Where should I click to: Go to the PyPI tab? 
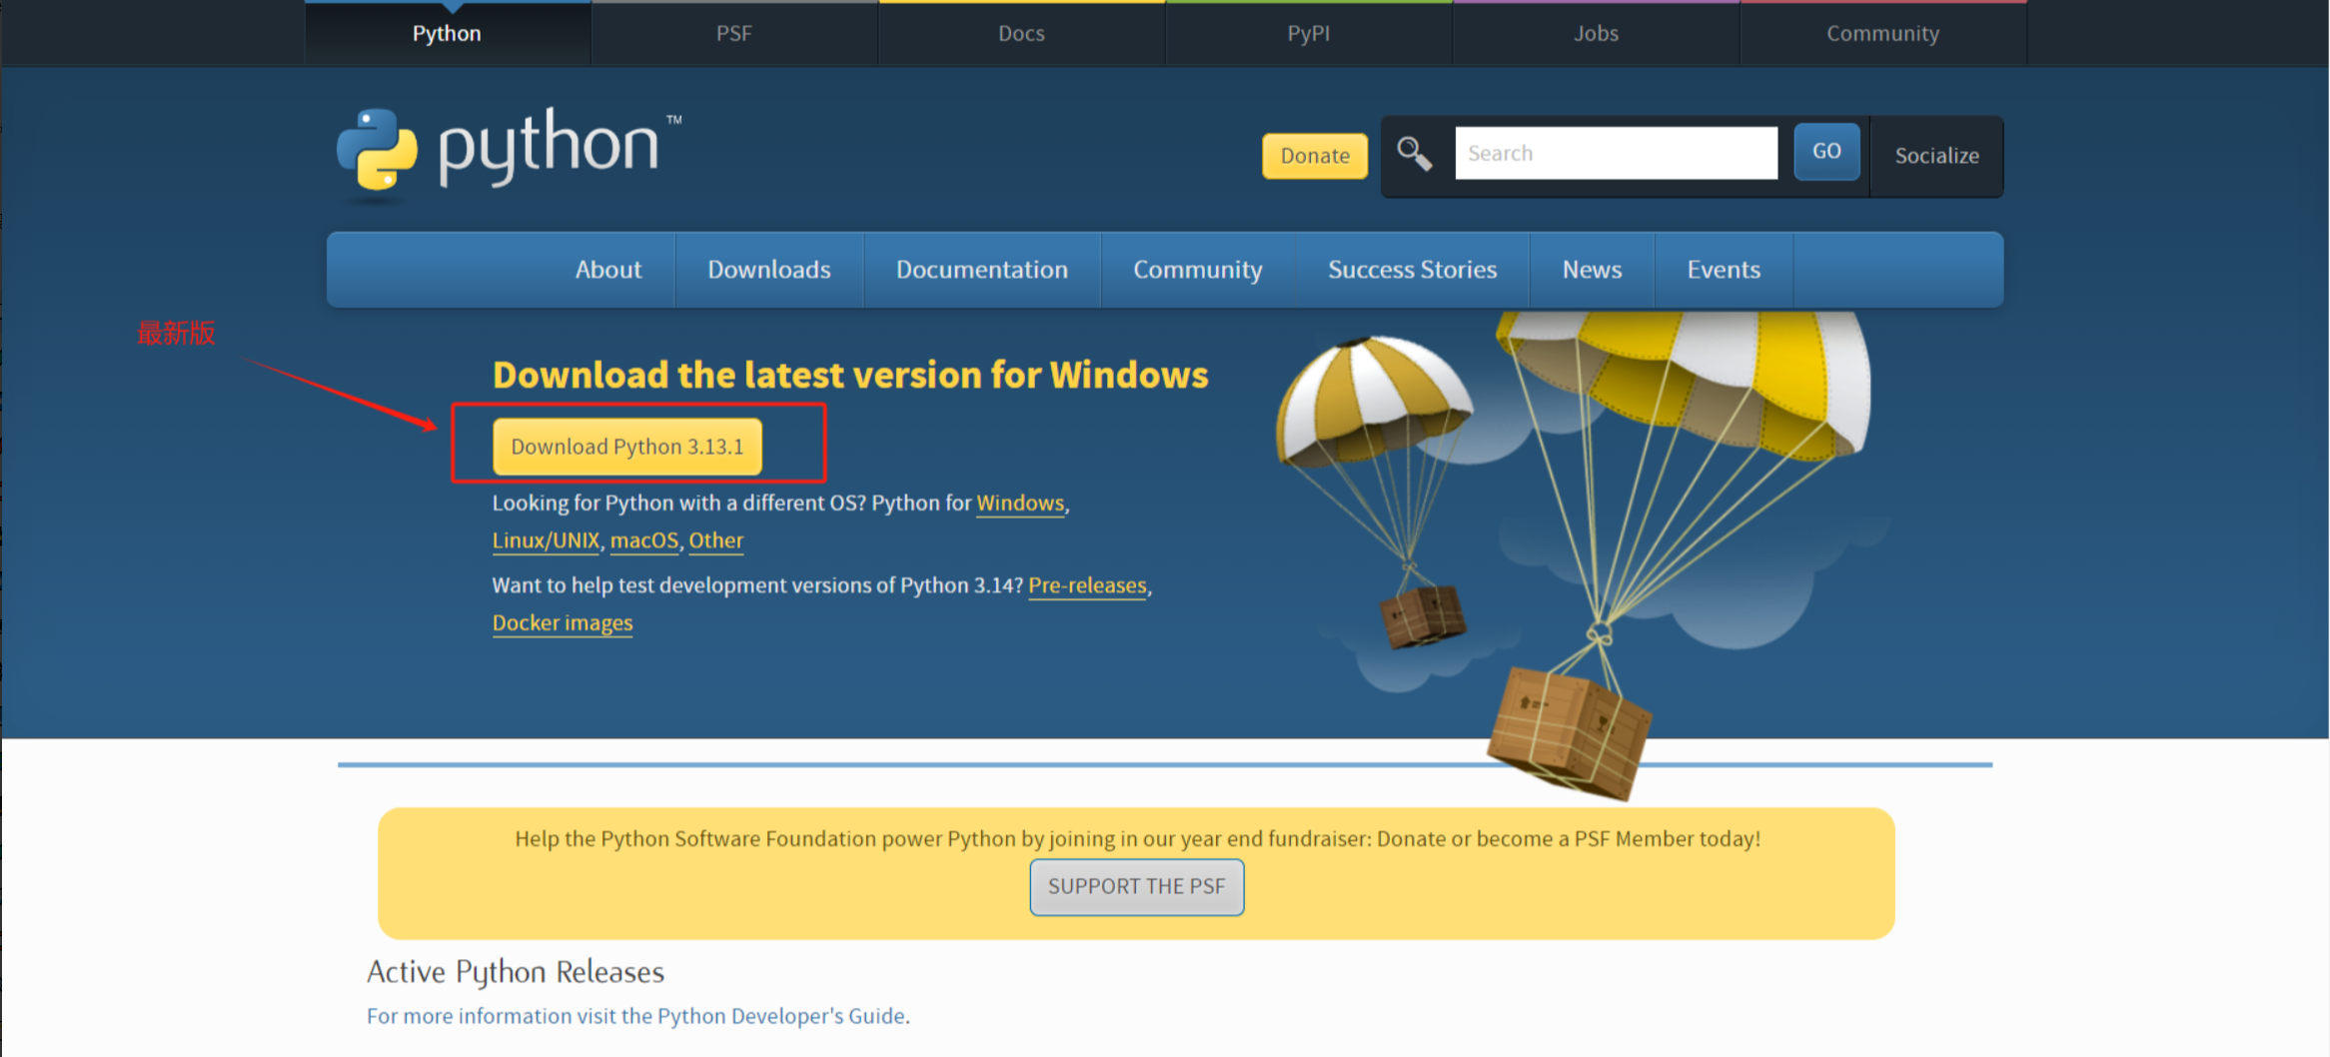1308,33
